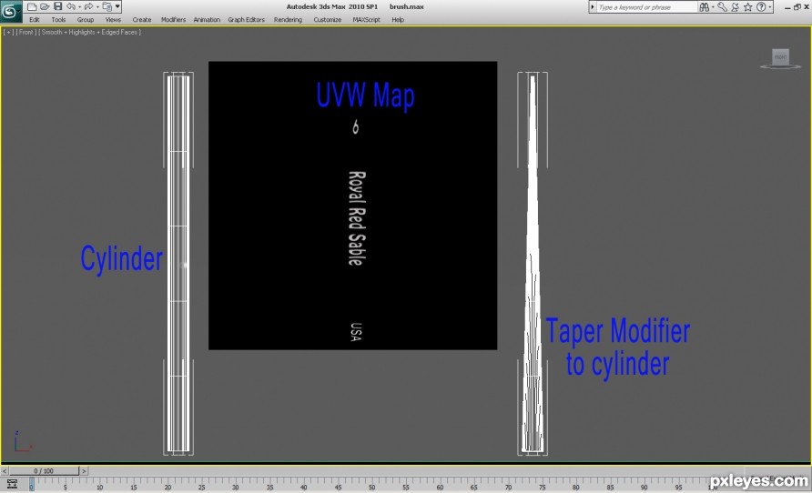Click the Undo arrow icon
812x493 pixels.
point(71,6)
